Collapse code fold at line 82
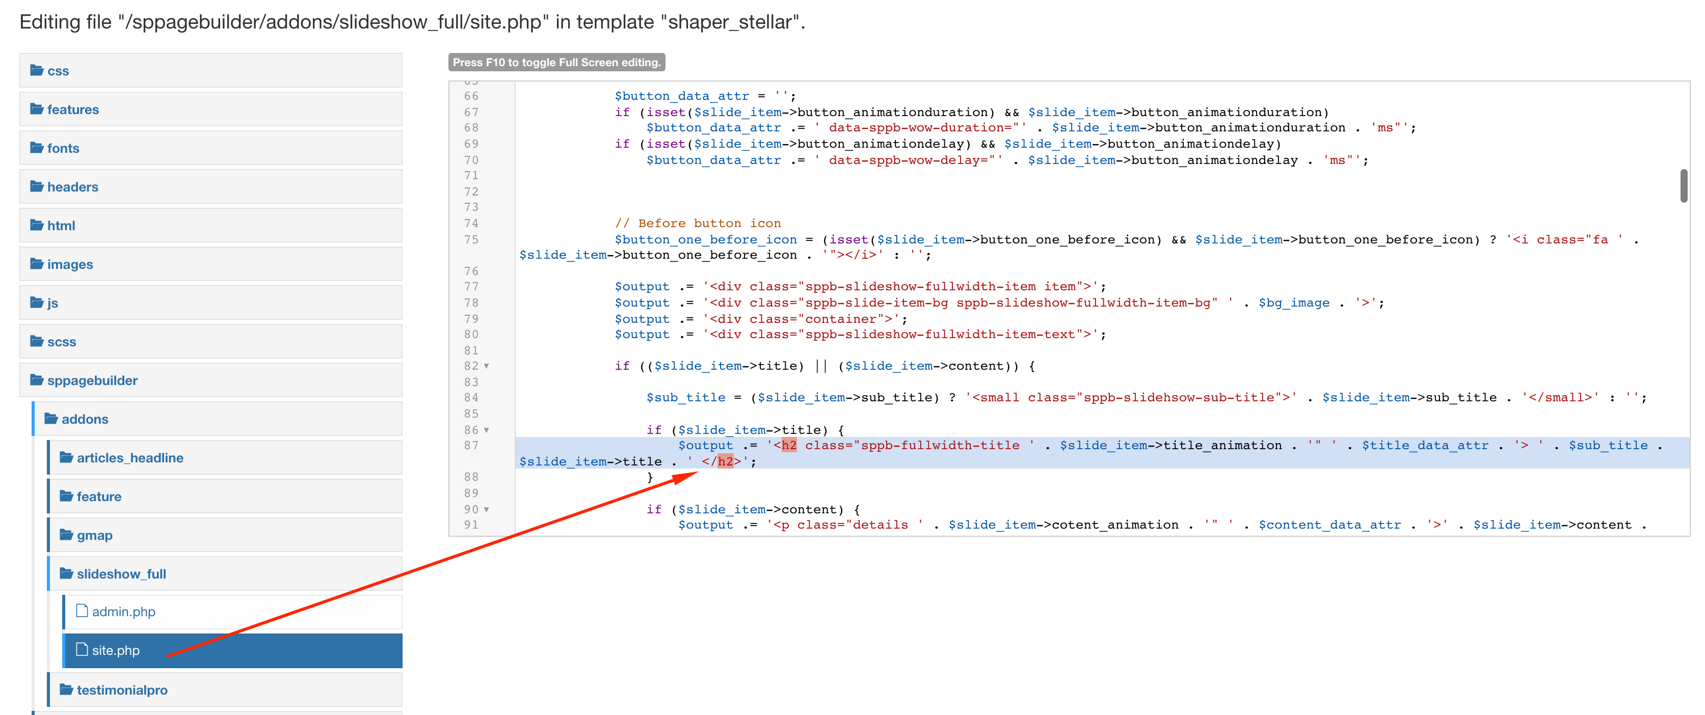The width and height of the screenshot is (1705, 715). (x=487, y=366)
